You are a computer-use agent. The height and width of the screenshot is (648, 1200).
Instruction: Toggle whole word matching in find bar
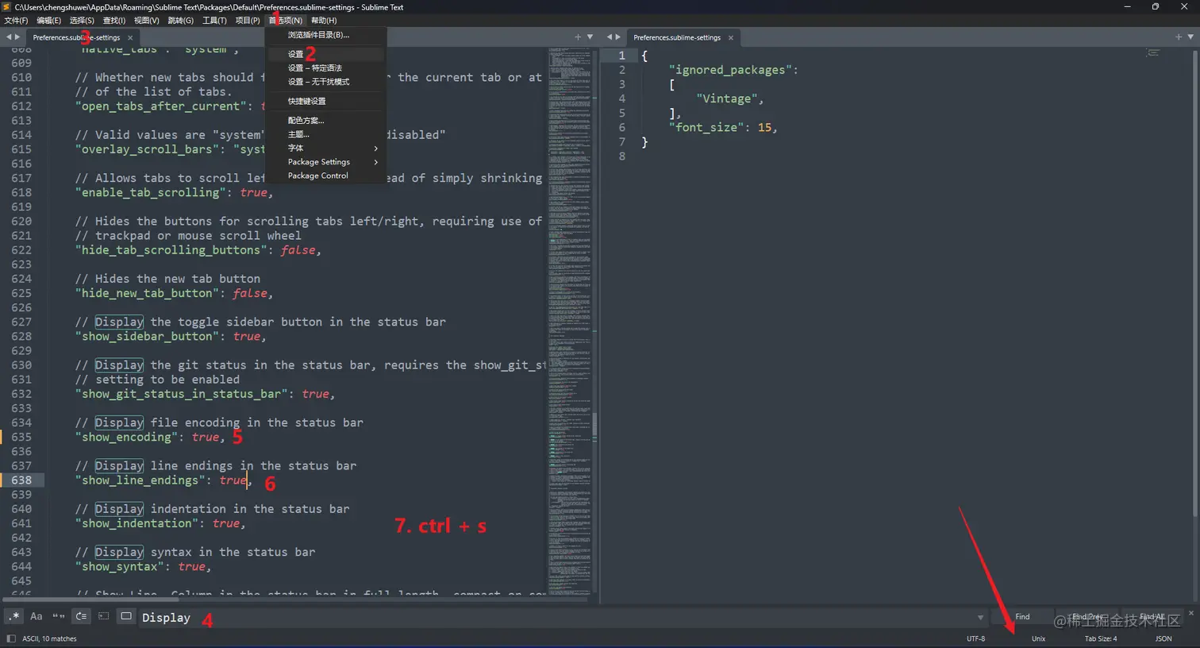point(59,616)
